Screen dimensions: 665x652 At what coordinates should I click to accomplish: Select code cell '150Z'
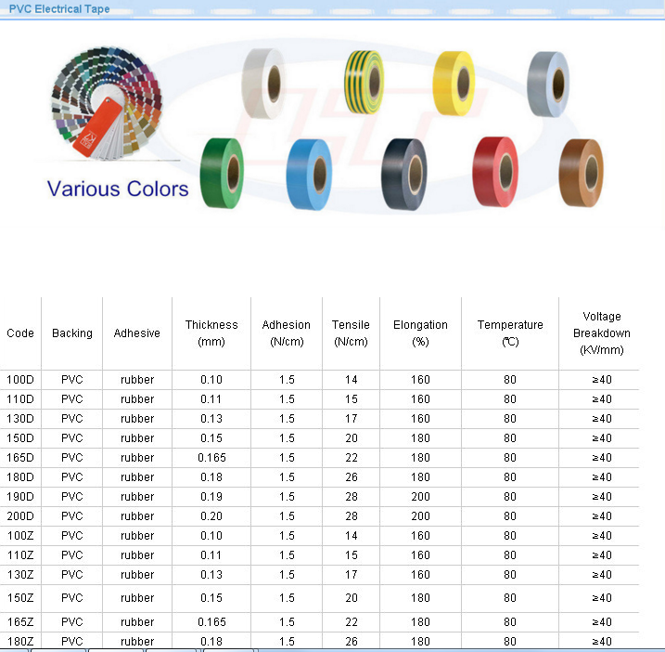[20, 597]
